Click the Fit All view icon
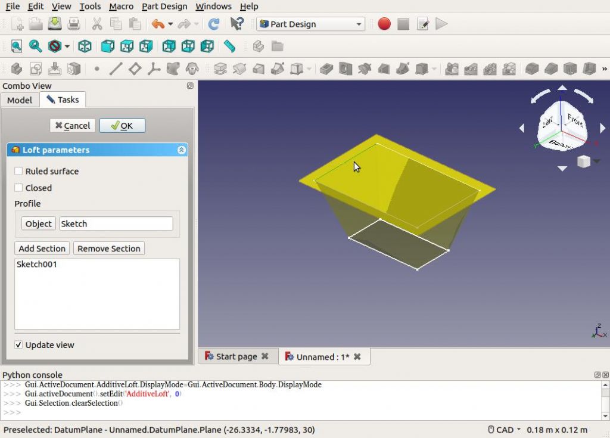The height and width of the screenshot is (438, 610). pyautogui.click(x=16, y=46)
